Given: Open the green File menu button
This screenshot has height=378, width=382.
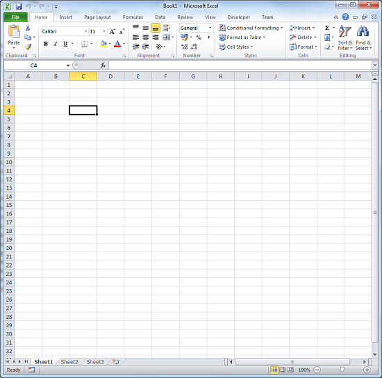Looking at the screenshot, I should [x=15, y=17].
